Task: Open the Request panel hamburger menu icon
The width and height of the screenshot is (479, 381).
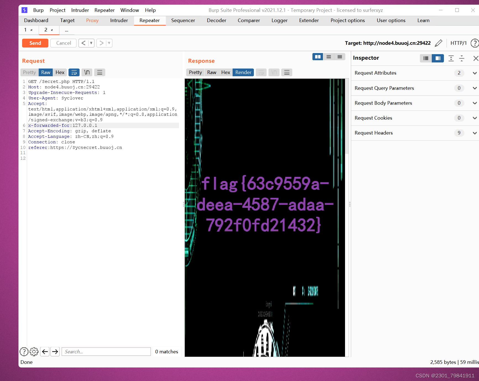Action: point(100,72)
